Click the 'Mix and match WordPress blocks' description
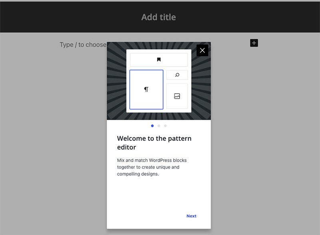Viewport: 320px width, 235px height. click(152, 167)
